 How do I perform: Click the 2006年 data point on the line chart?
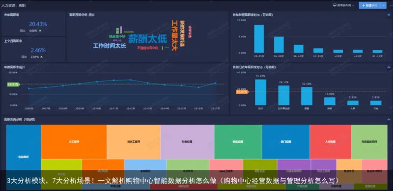pos(29,88)
